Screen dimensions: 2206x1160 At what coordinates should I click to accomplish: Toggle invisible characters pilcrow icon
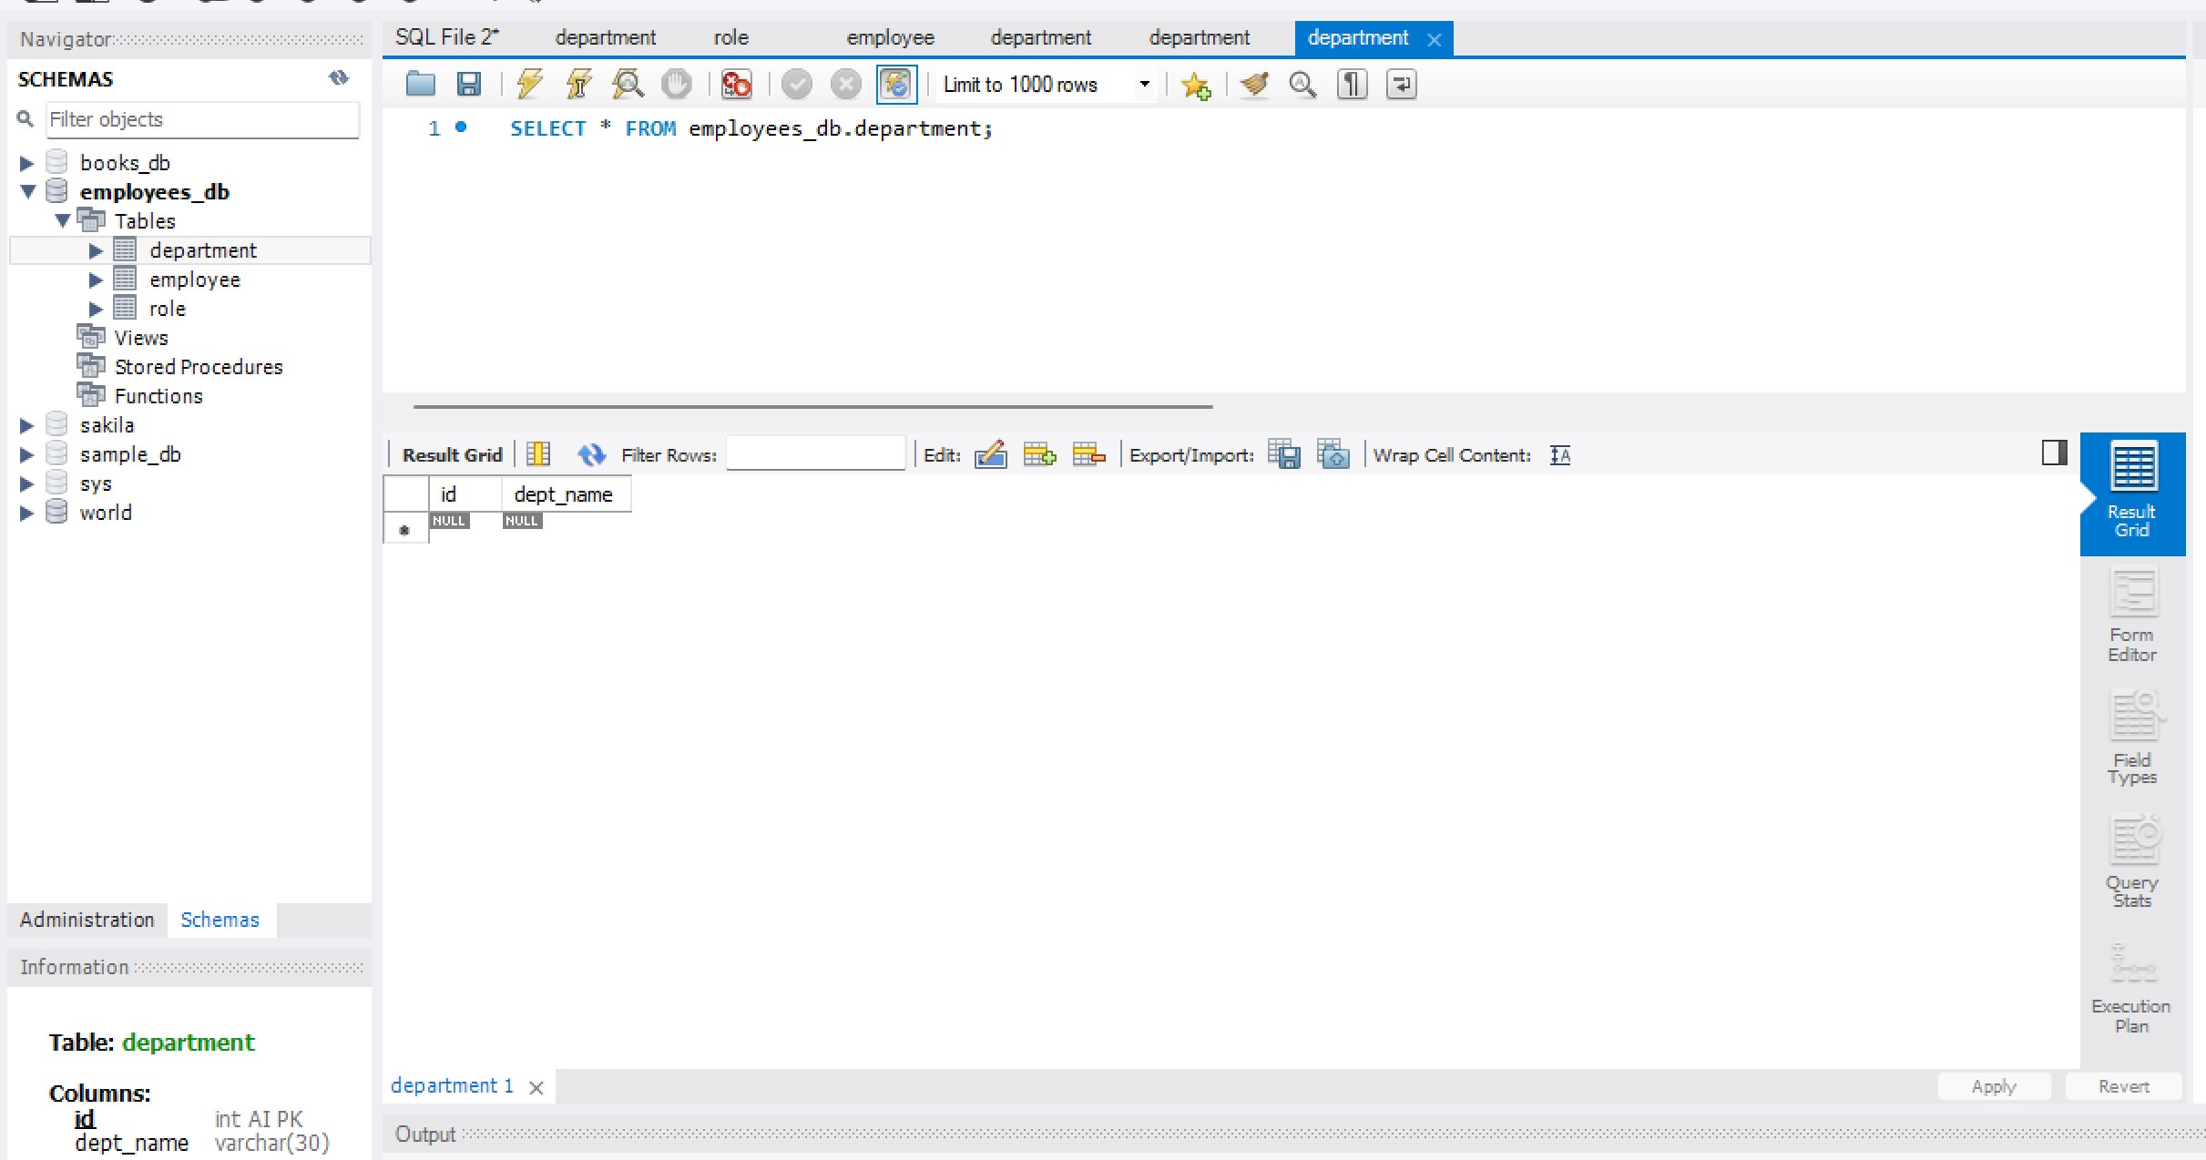(1352, 85)
